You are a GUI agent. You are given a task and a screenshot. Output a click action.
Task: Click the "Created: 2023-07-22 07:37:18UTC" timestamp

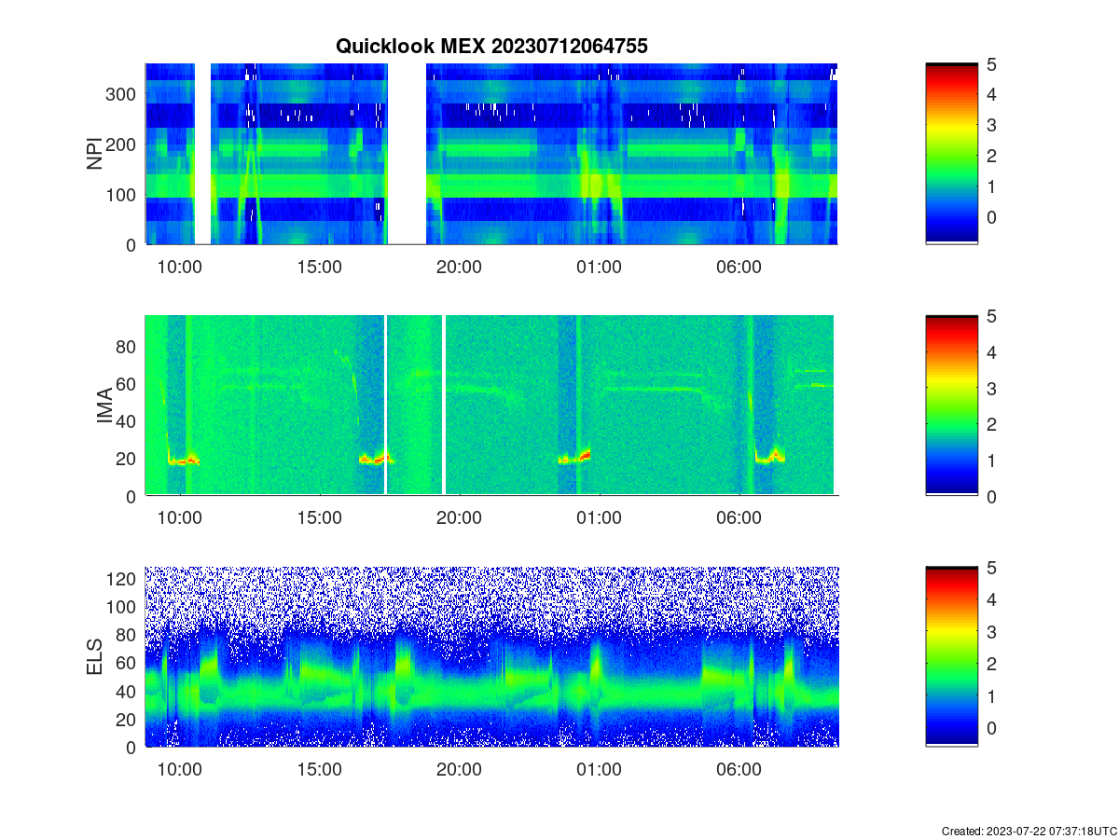pyautogui.click(x=1029, y=831)
